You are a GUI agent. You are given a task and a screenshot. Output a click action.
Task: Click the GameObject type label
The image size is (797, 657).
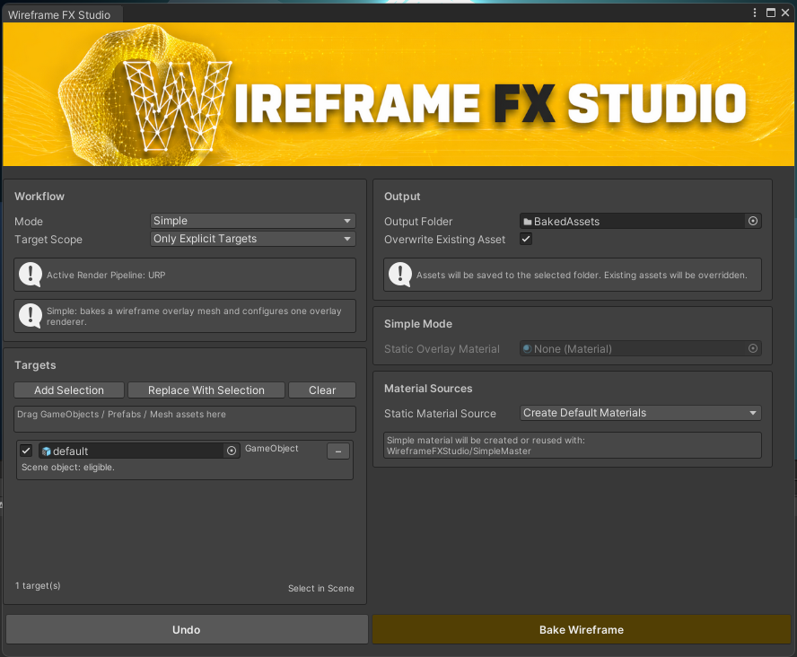(271, 448)
